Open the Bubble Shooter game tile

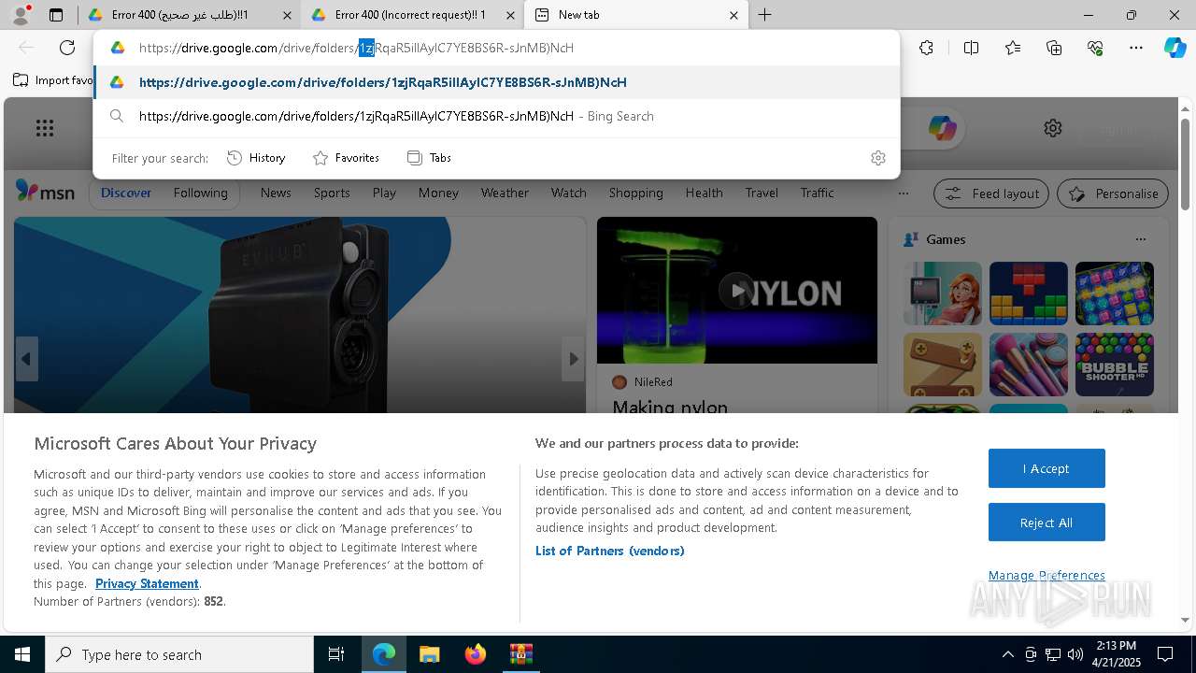(1115, 365)
